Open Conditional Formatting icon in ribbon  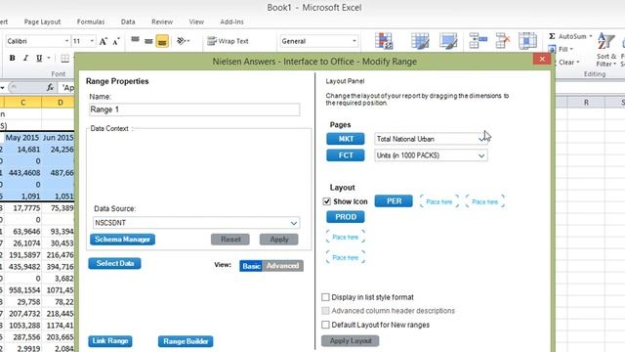384,41
